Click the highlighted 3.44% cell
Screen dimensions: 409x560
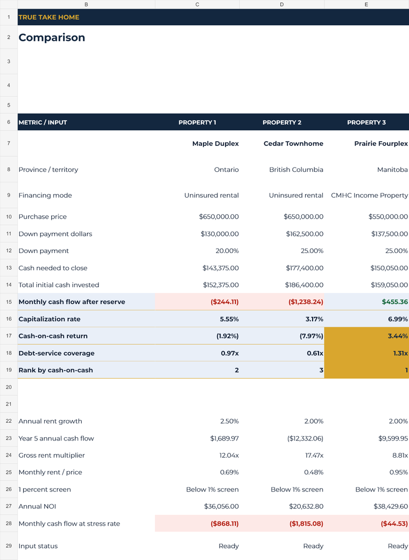pyautogui.click(x=366, y=335)
